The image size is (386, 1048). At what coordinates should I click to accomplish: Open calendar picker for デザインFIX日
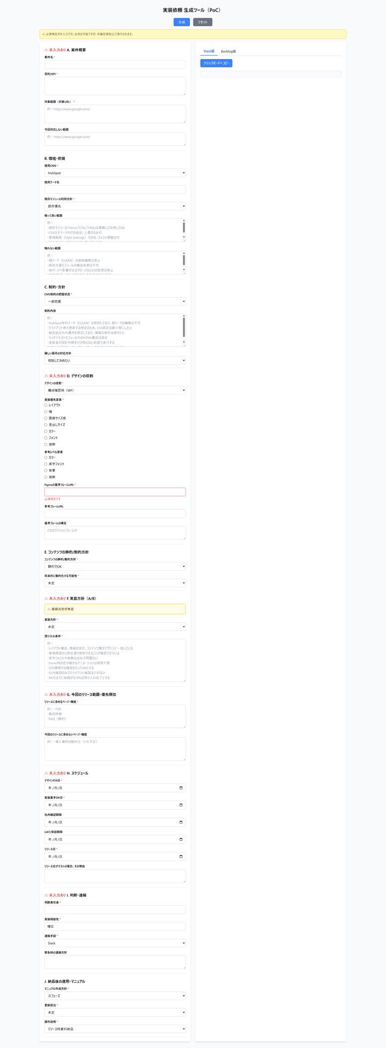coord(181,788)
